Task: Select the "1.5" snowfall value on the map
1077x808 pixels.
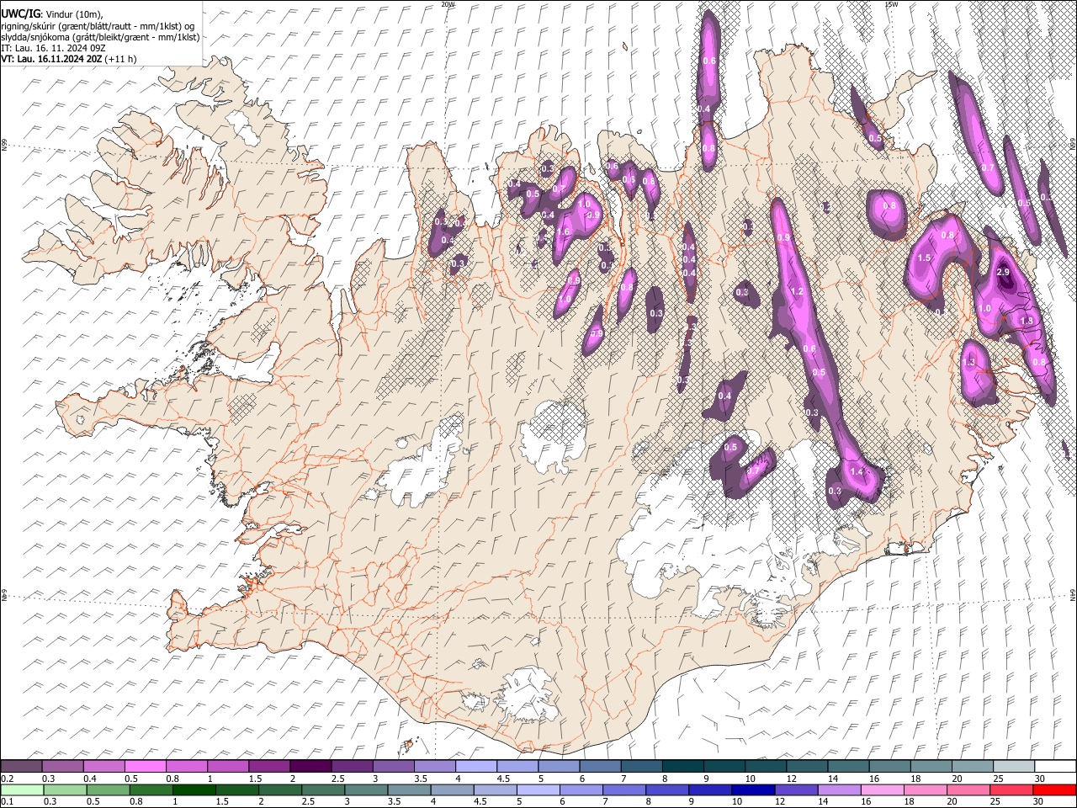Action: coord(924,258)
